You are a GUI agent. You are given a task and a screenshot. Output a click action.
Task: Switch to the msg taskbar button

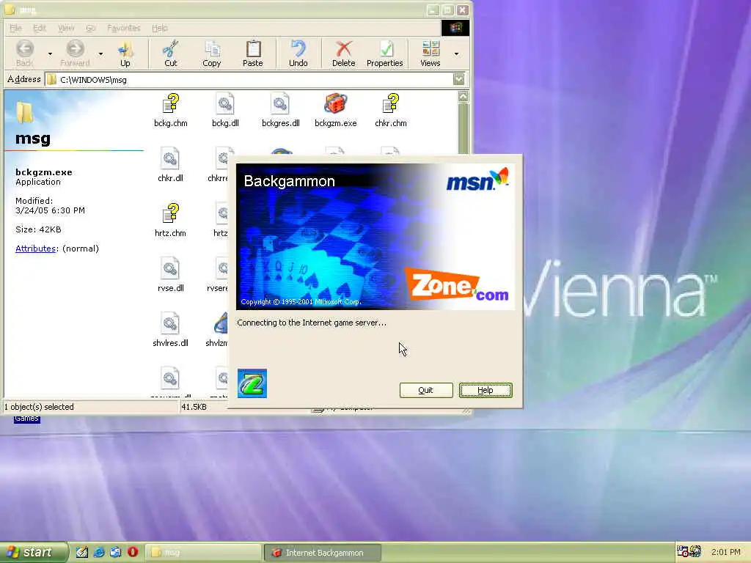204,553
